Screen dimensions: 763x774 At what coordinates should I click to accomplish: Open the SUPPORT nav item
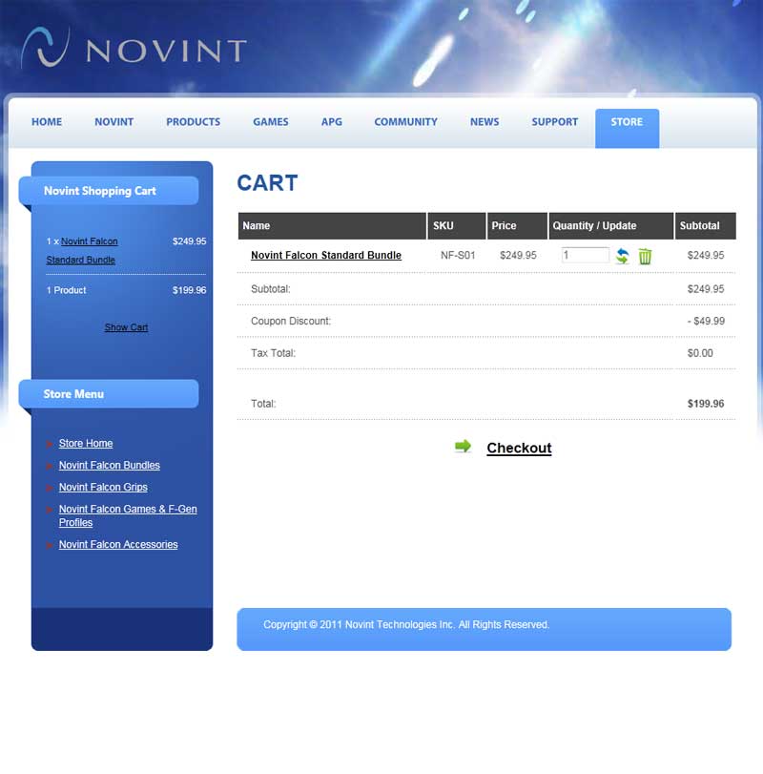coord(555,122)
